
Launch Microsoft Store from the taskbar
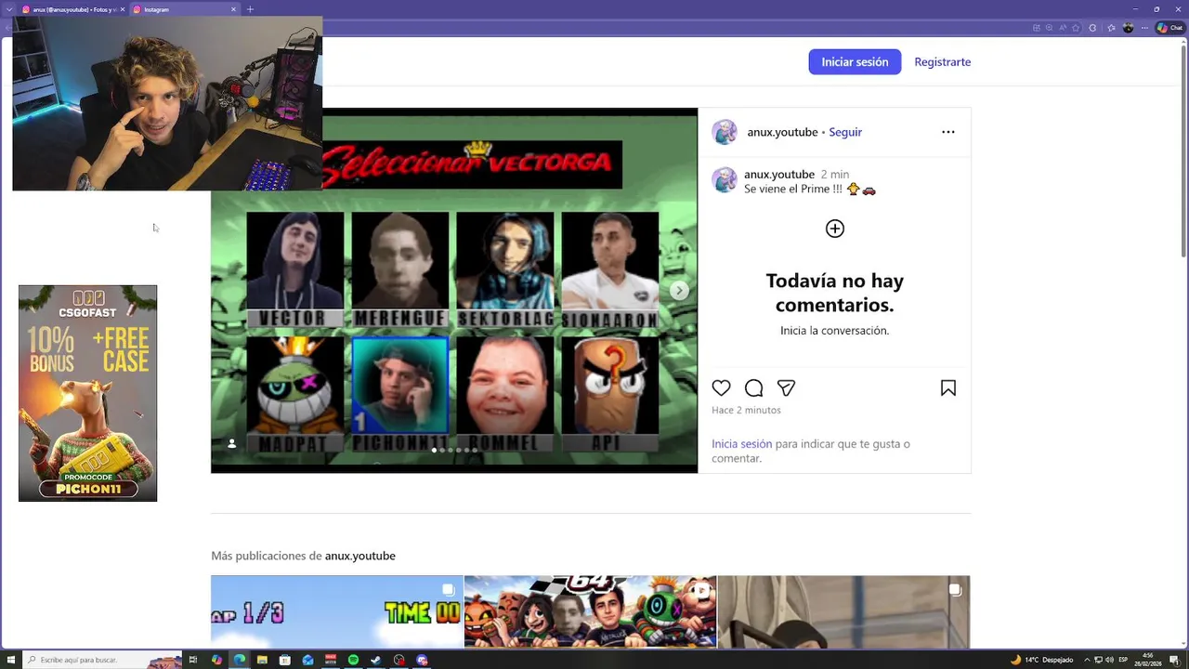284,660
